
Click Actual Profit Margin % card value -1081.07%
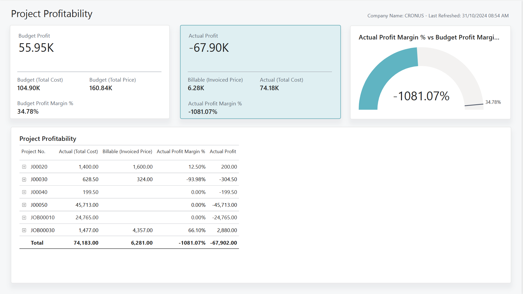[x=203, y=112]
